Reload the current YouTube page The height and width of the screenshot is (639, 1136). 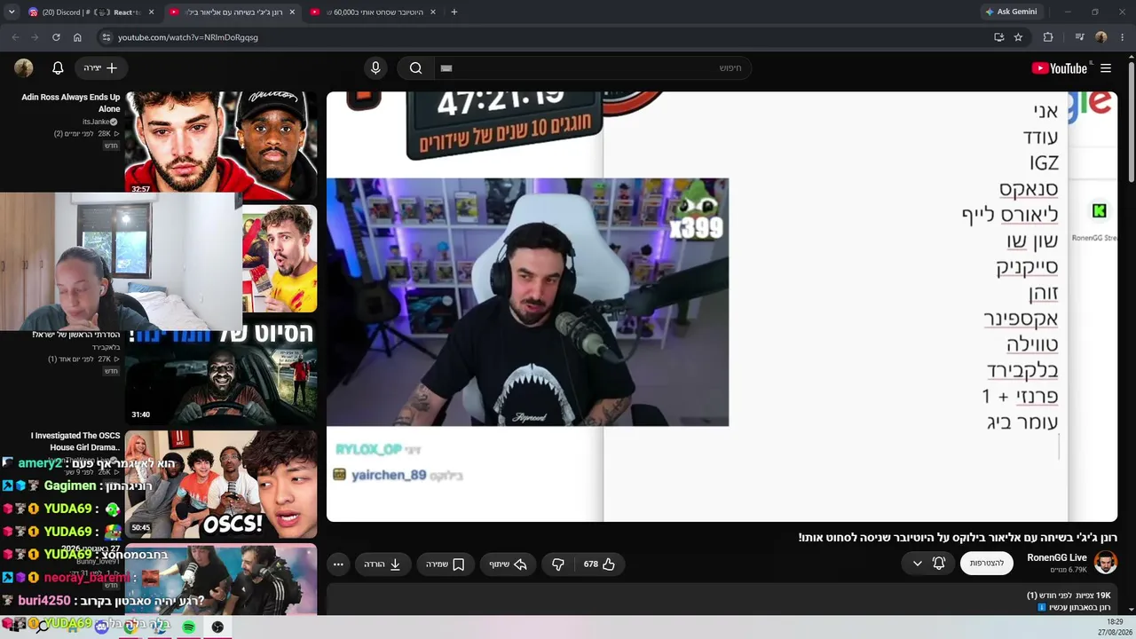pyautogui.click(x=56, y=37)
